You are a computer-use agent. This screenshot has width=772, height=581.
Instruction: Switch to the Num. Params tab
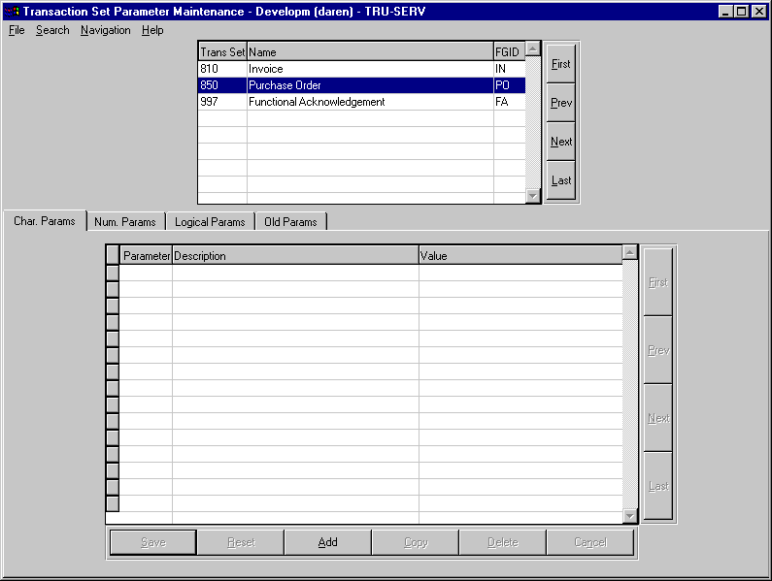pyautogui.click(x=125, y=222)
